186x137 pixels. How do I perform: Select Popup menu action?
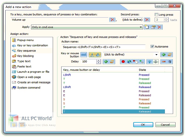[x=32, y=40]
